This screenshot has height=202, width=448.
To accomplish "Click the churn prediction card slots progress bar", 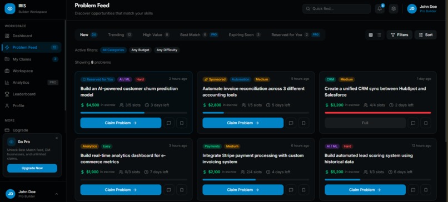I will click(x=134, y=113).
